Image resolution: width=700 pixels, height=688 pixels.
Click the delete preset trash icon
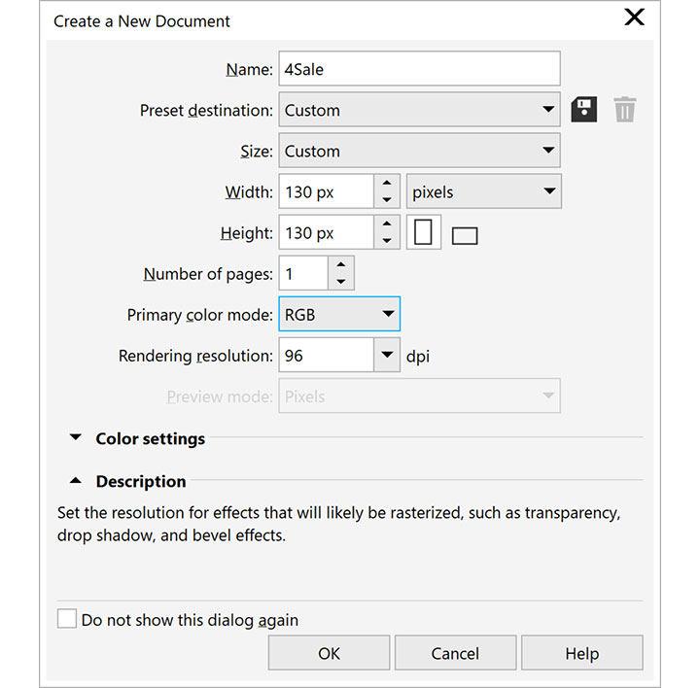coord(624,109)
